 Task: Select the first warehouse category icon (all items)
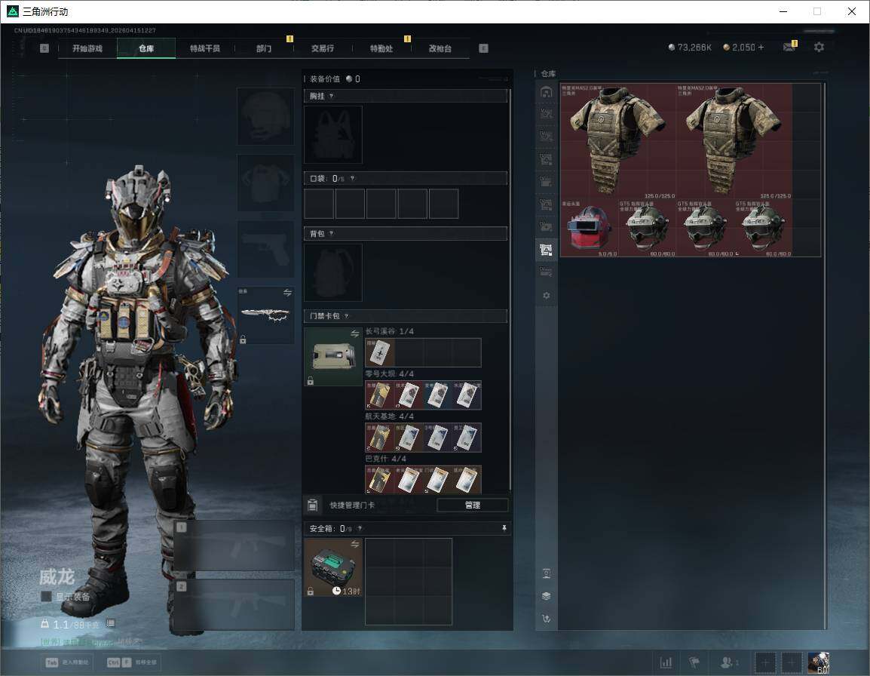pyautogui.click(x=546, y=92)
